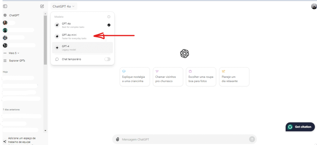The image size is (317, 145).
Task: Open the ChatGPT 4o model dropdown
Action: click(64, 6)
